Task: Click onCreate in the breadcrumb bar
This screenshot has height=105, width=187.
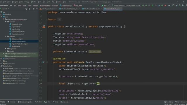Action: point(78,5)
